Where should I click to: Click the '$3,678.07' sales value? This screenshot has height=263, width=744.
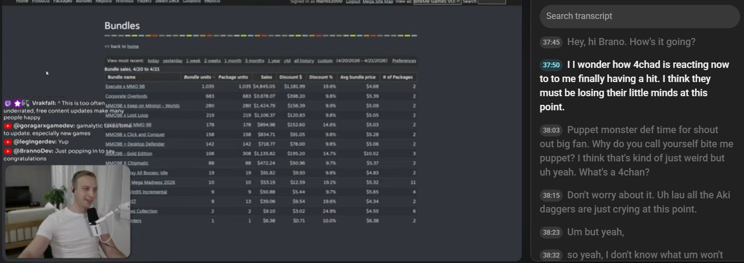pos(264,96)
